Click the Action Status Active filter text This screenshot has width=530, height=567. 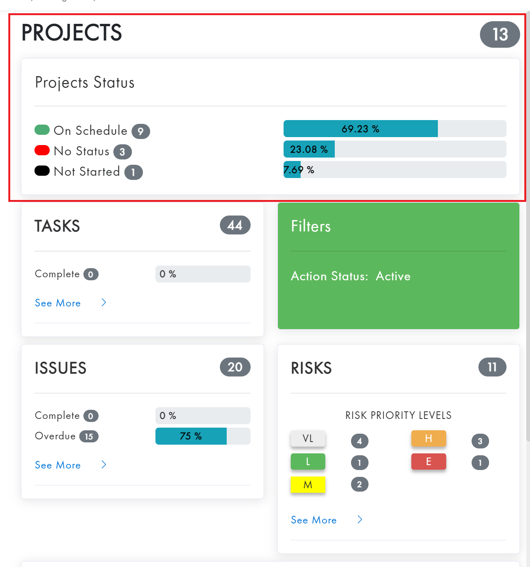click(351, 276)
